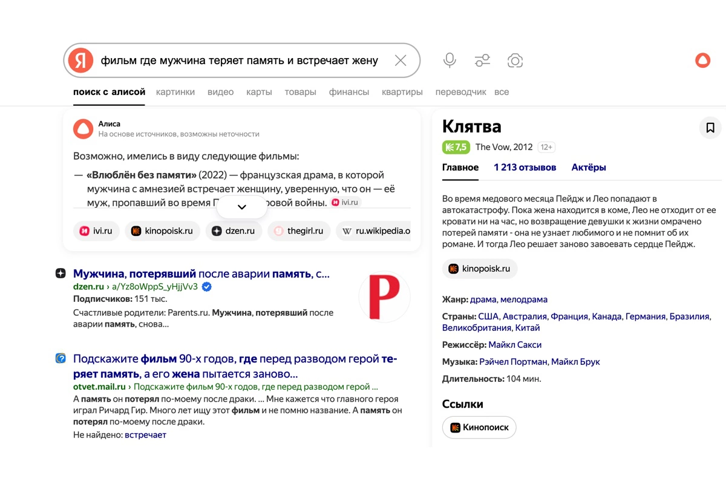Select the карты tab
This screenshot has height=484, width=726.
click(x=259, y=92)
